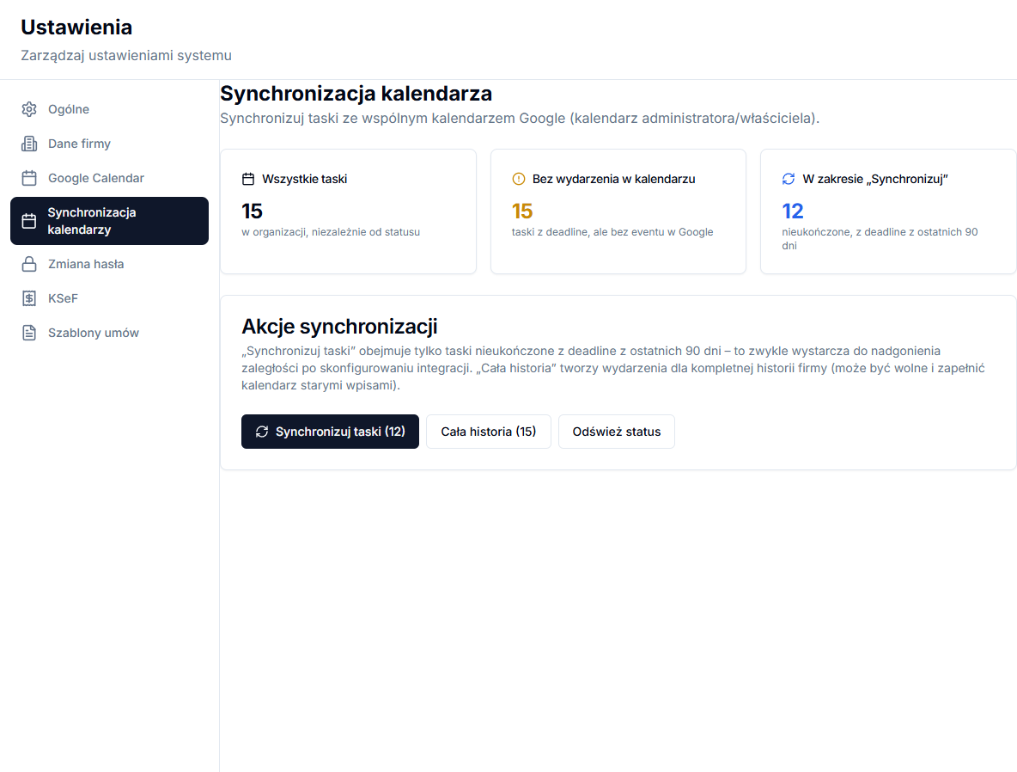Click the sync icon inside Synchronizuj taski button
The height and width of the screenshot is (772, 1017).
[262, 432]
